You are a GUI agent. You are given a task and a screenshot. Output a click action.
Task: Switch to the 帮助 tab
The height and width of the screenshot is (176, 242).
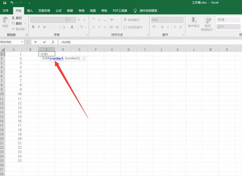point(104,11)
